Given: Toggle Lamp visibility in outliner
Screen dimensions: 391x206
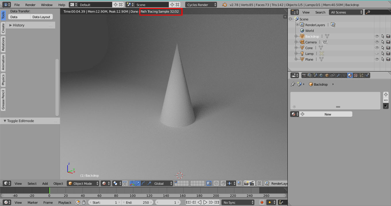Looking at the screenshot, I should coord(377,53).
